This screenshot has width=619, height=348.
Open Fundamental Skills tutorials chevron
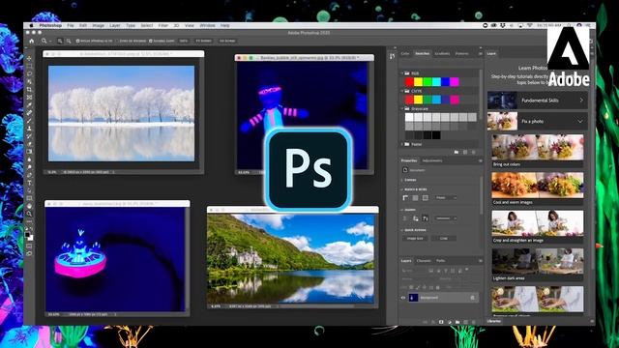pyautogui.click(x=581, y=101)
